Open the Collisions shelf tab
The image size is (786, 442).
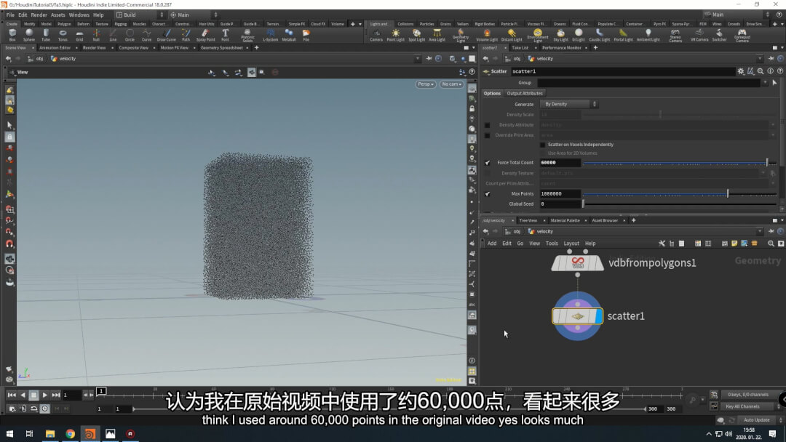point(405,24)
